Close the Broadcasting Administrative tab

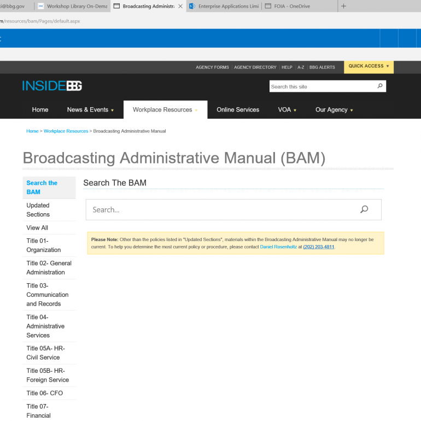[180, 6]
